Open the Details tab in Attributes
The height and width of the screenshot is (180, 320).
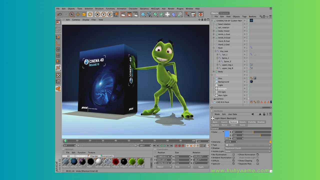pos(242,122)
